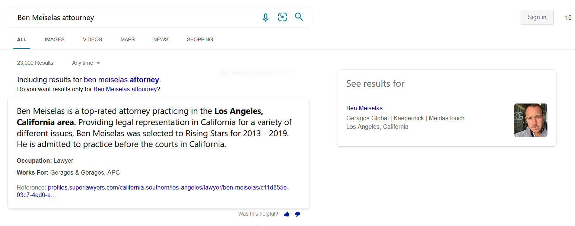575x226 pixels.
Task: Click the '23,000 Results' count text
Action: tap(35, 63)
